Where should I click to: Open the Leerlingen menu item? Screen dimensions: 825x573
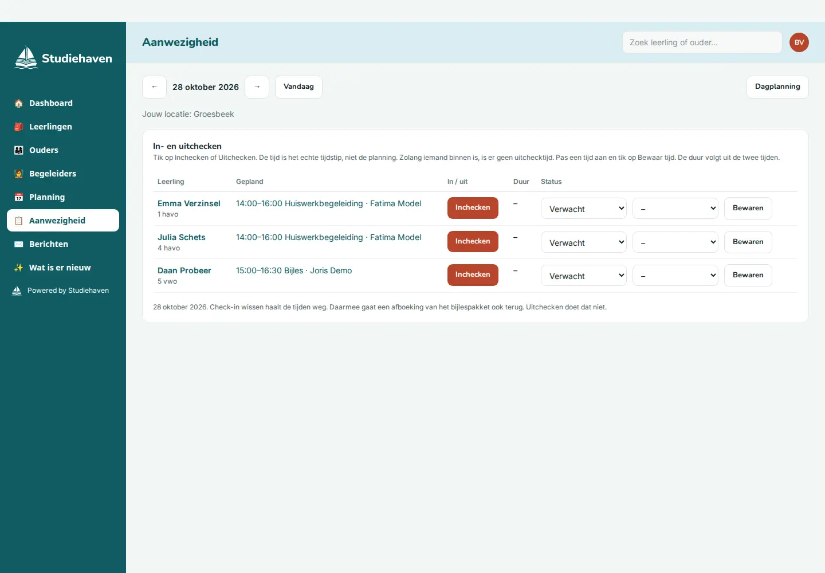click(63, 127)
